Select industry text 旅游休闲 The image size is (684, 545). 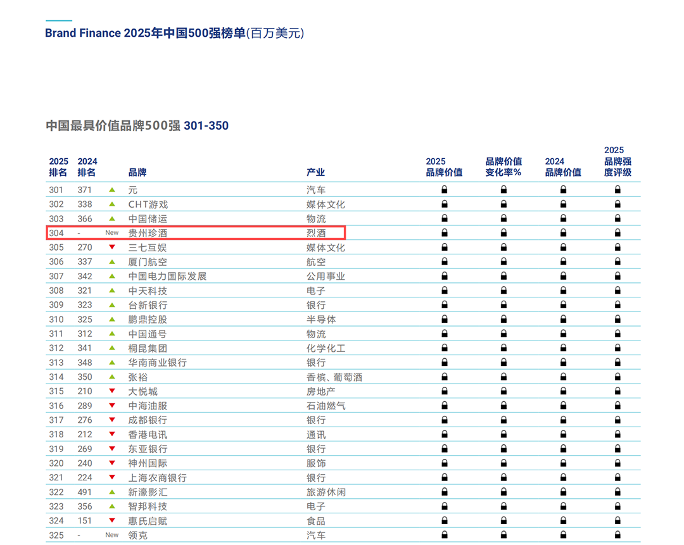(326, 492)
